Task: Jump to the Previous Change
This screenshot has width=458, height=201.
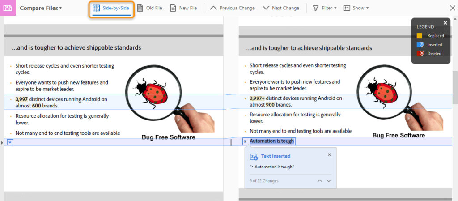Action: (232, 8)
